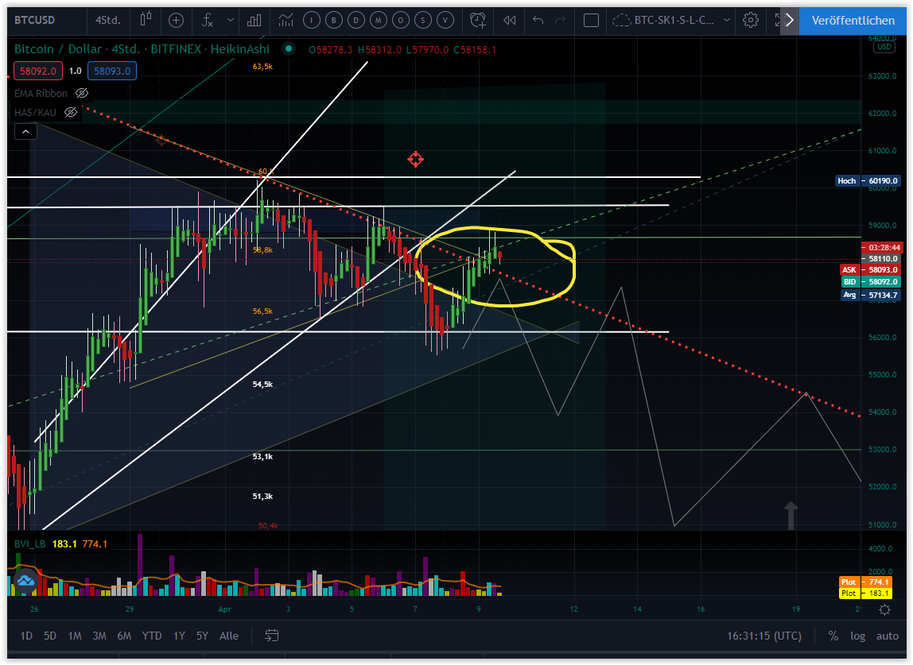Open indicator templates icon
913x665 pixels.
coord(286,21)
